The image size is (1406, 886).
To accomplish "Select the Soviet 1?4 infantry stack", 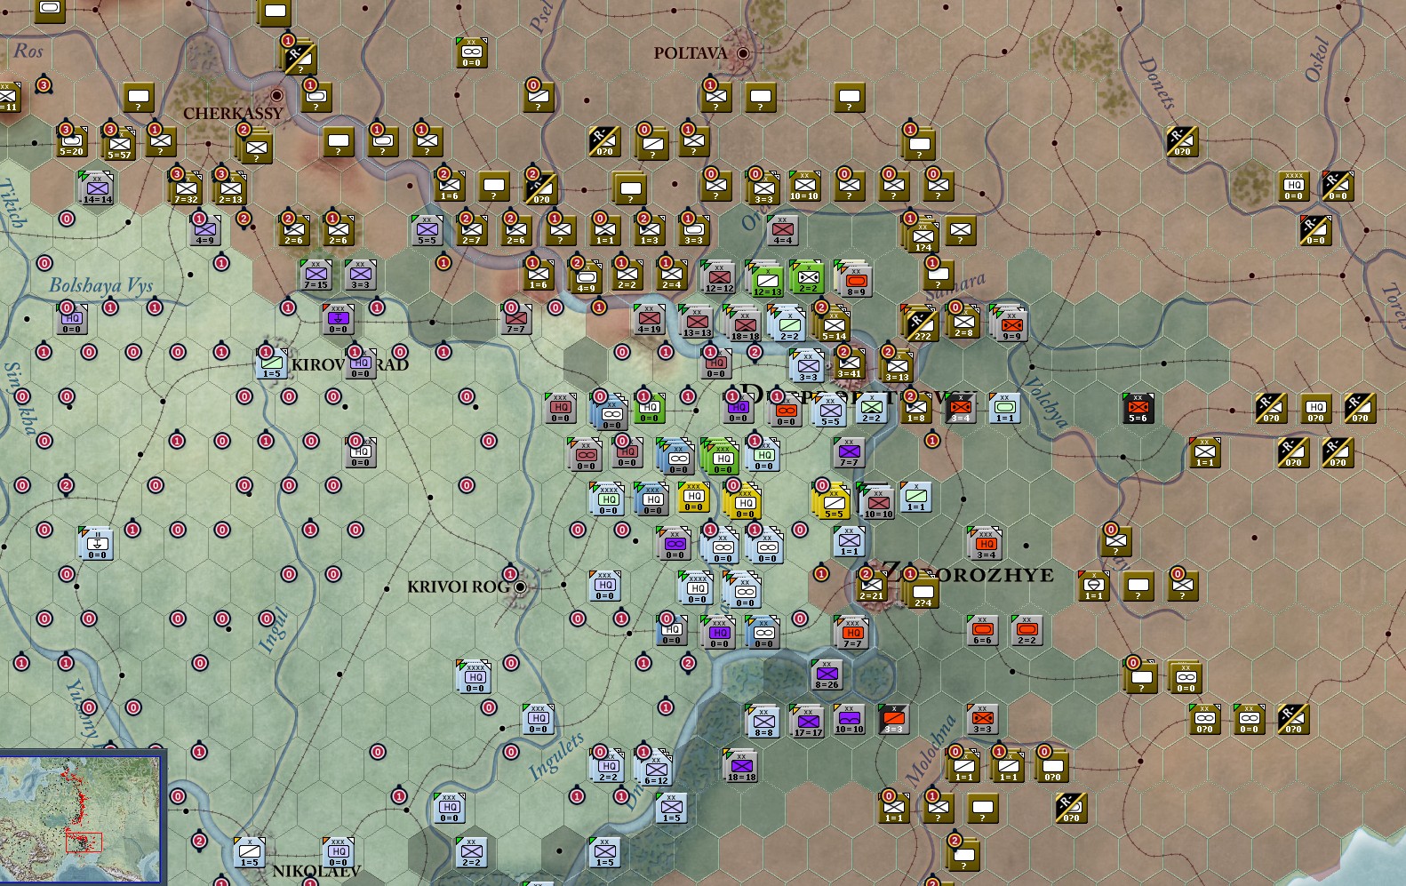I will [x=921, y=235].
